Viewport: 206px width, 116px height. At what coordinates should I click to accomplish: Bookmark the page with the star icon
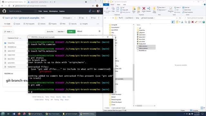pyautogui.click(x=93, y=6)
